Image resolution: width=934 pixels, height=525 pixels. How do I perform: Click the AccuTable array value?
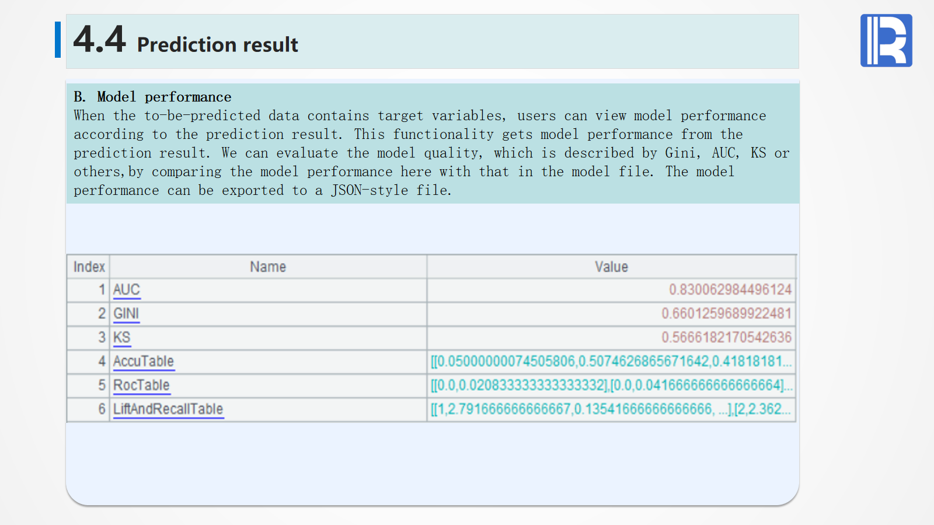pos(611,362)
